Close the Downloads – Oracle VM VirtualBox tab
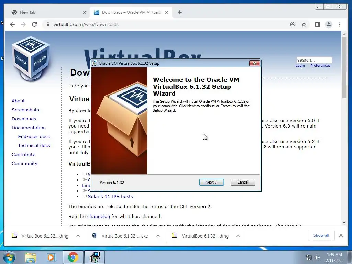Screen dimensions: 352x264 tap(167, 13)
